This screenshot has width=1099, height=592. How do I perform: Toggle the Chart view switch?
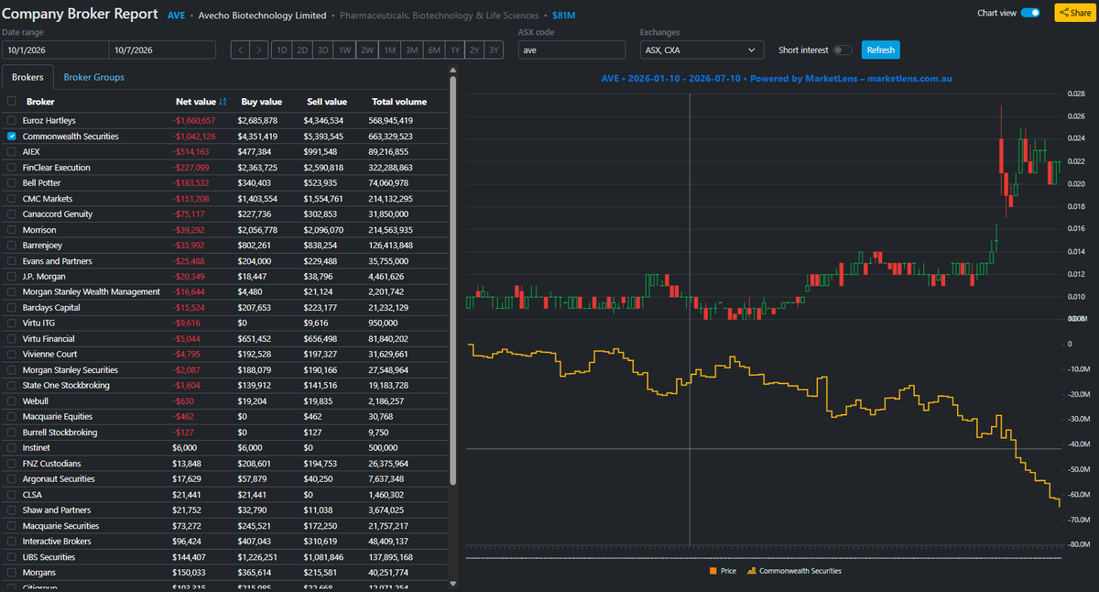click(1030, 13)
